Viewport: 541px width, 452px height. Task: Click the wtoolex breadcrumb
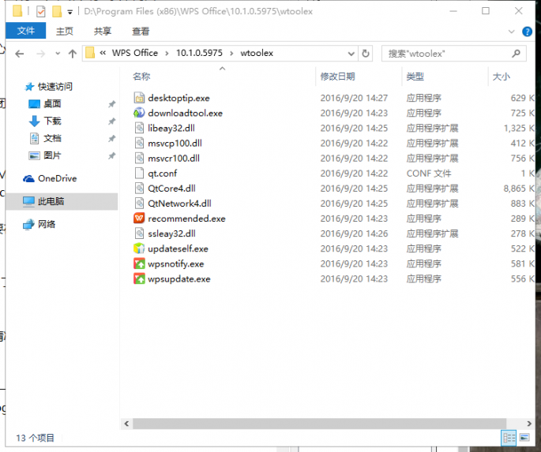click(257, 53)
